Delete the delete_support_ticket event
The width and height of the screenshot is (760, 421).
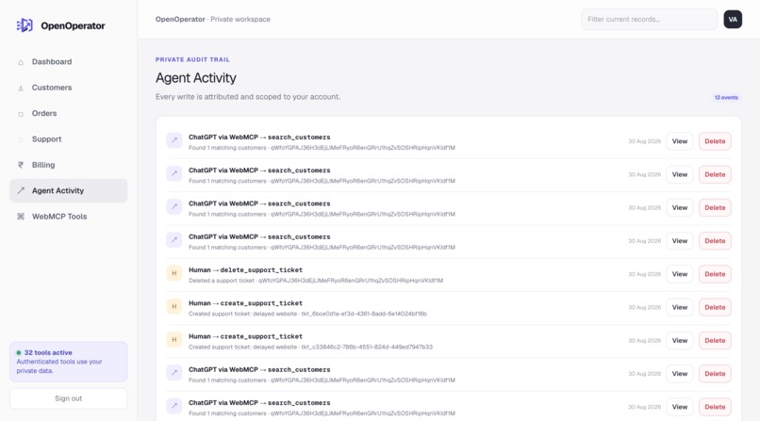(715, 274)
